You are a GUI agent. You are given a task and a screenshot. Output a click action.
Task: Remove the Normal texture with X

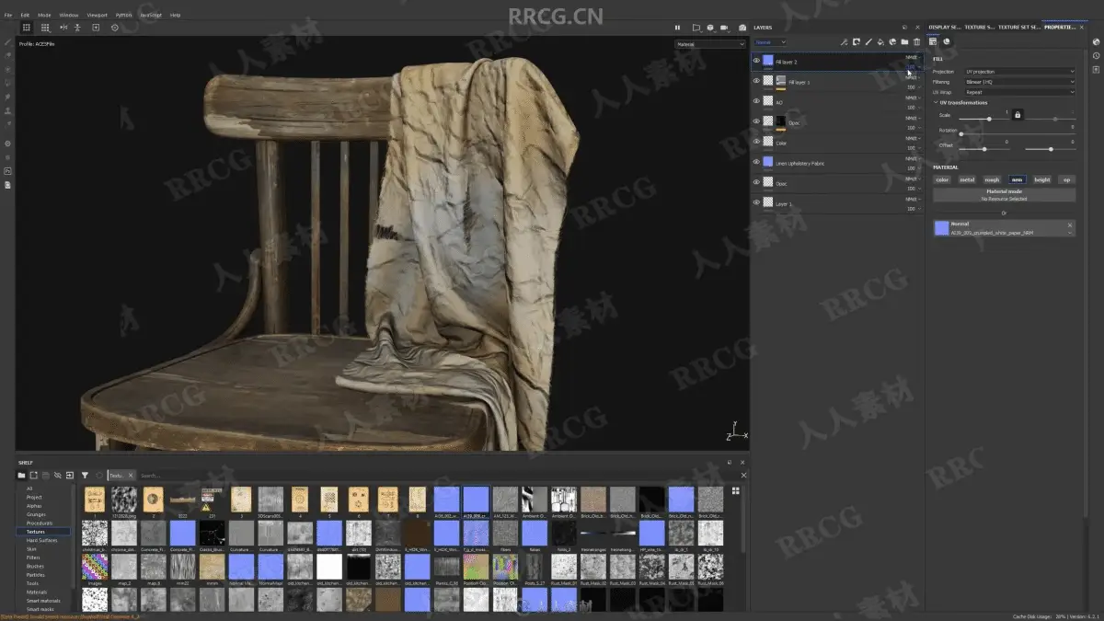click(1070, 224)
